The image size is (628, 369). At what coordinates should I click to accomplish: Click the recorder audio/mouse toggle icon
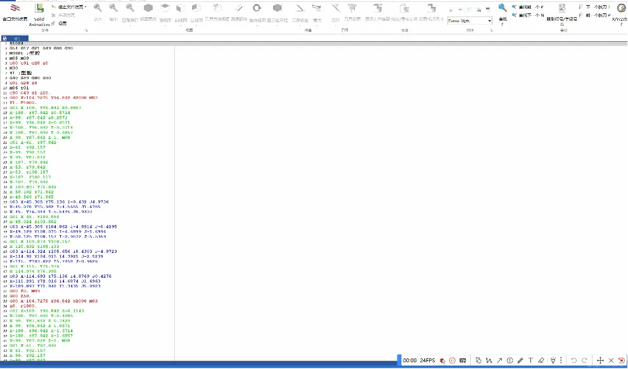tap(442, 360)
